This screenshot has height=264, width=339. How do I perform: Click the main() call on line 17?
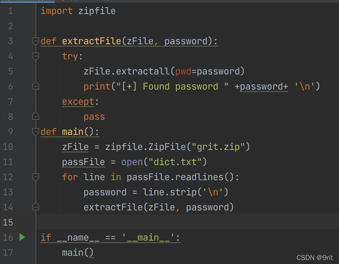coord(78,253)
